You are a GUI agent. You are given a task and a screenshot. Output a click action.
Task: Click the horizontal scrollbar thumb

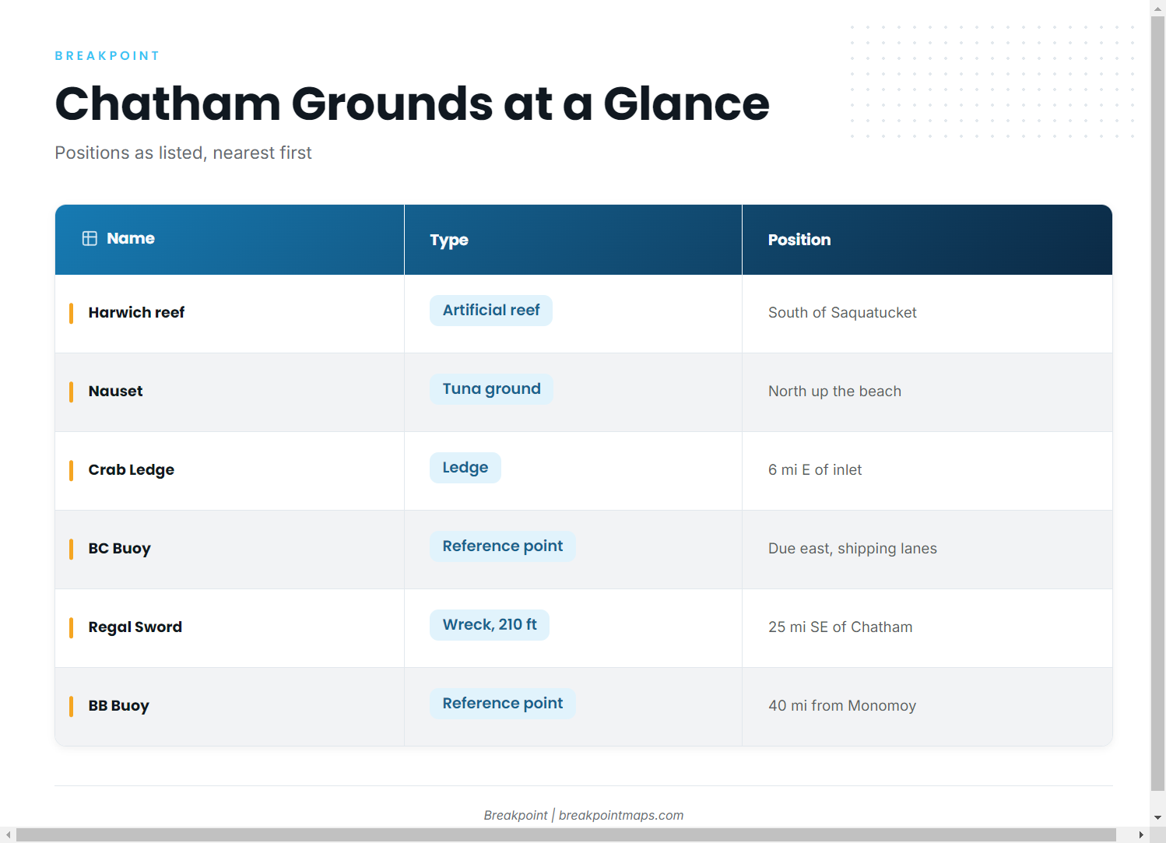coord(566,835)
